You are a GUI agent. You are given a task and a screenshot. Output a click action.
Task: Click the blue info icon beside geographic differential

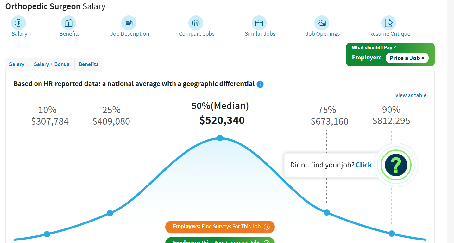(260, 84)
